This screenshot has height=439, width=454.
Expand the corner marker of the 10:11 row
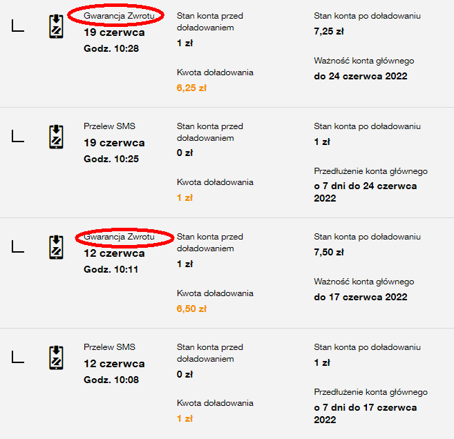pos(18,247)
